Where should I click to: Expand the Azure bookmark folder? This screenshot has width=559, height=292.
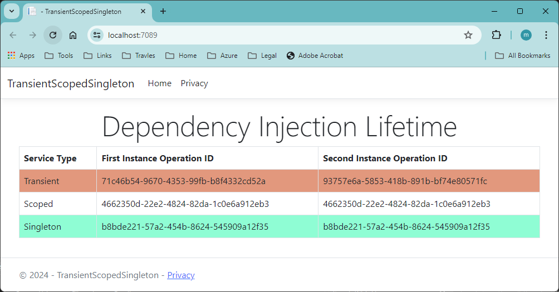[222, 56]
